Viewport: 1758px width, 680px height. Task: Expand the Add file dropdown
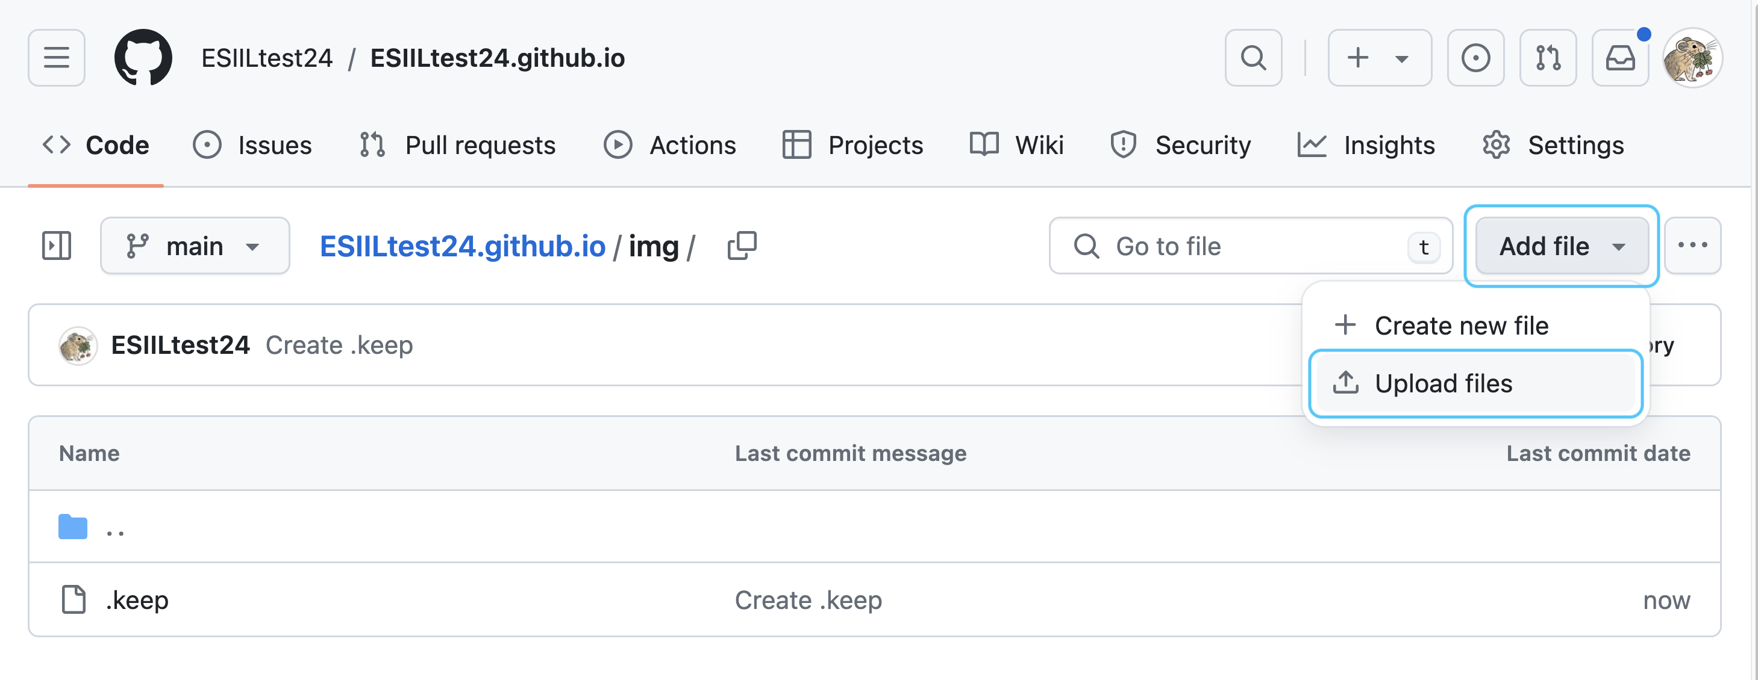[x=1562, y=246]
